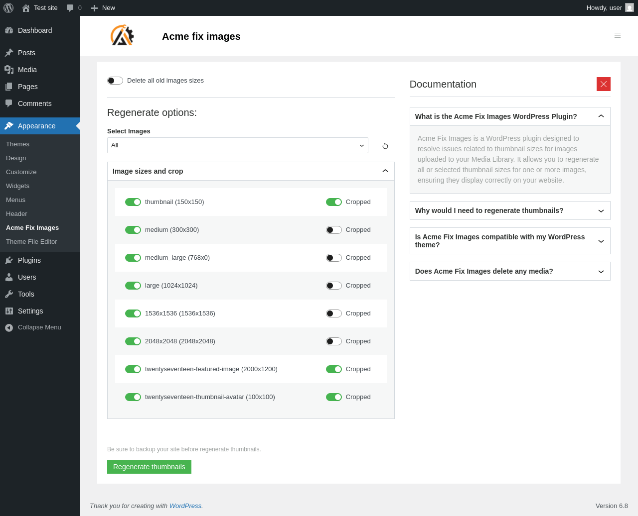Expand Does Acme Fix Images delete any media
This screenshot has width=638, height=516.
click(510, 271)
